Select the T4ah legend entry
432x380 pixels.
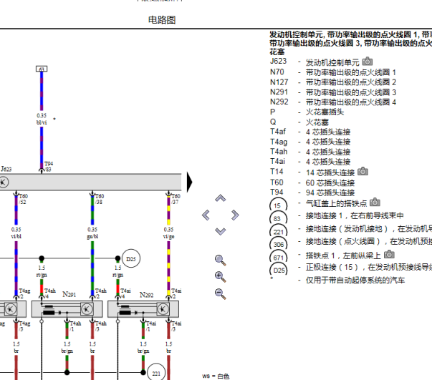tap(310, 152)
